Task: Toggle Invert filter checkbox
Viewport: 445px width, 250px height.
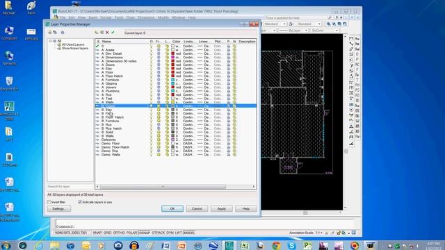Action: click(x=49, y=202)
